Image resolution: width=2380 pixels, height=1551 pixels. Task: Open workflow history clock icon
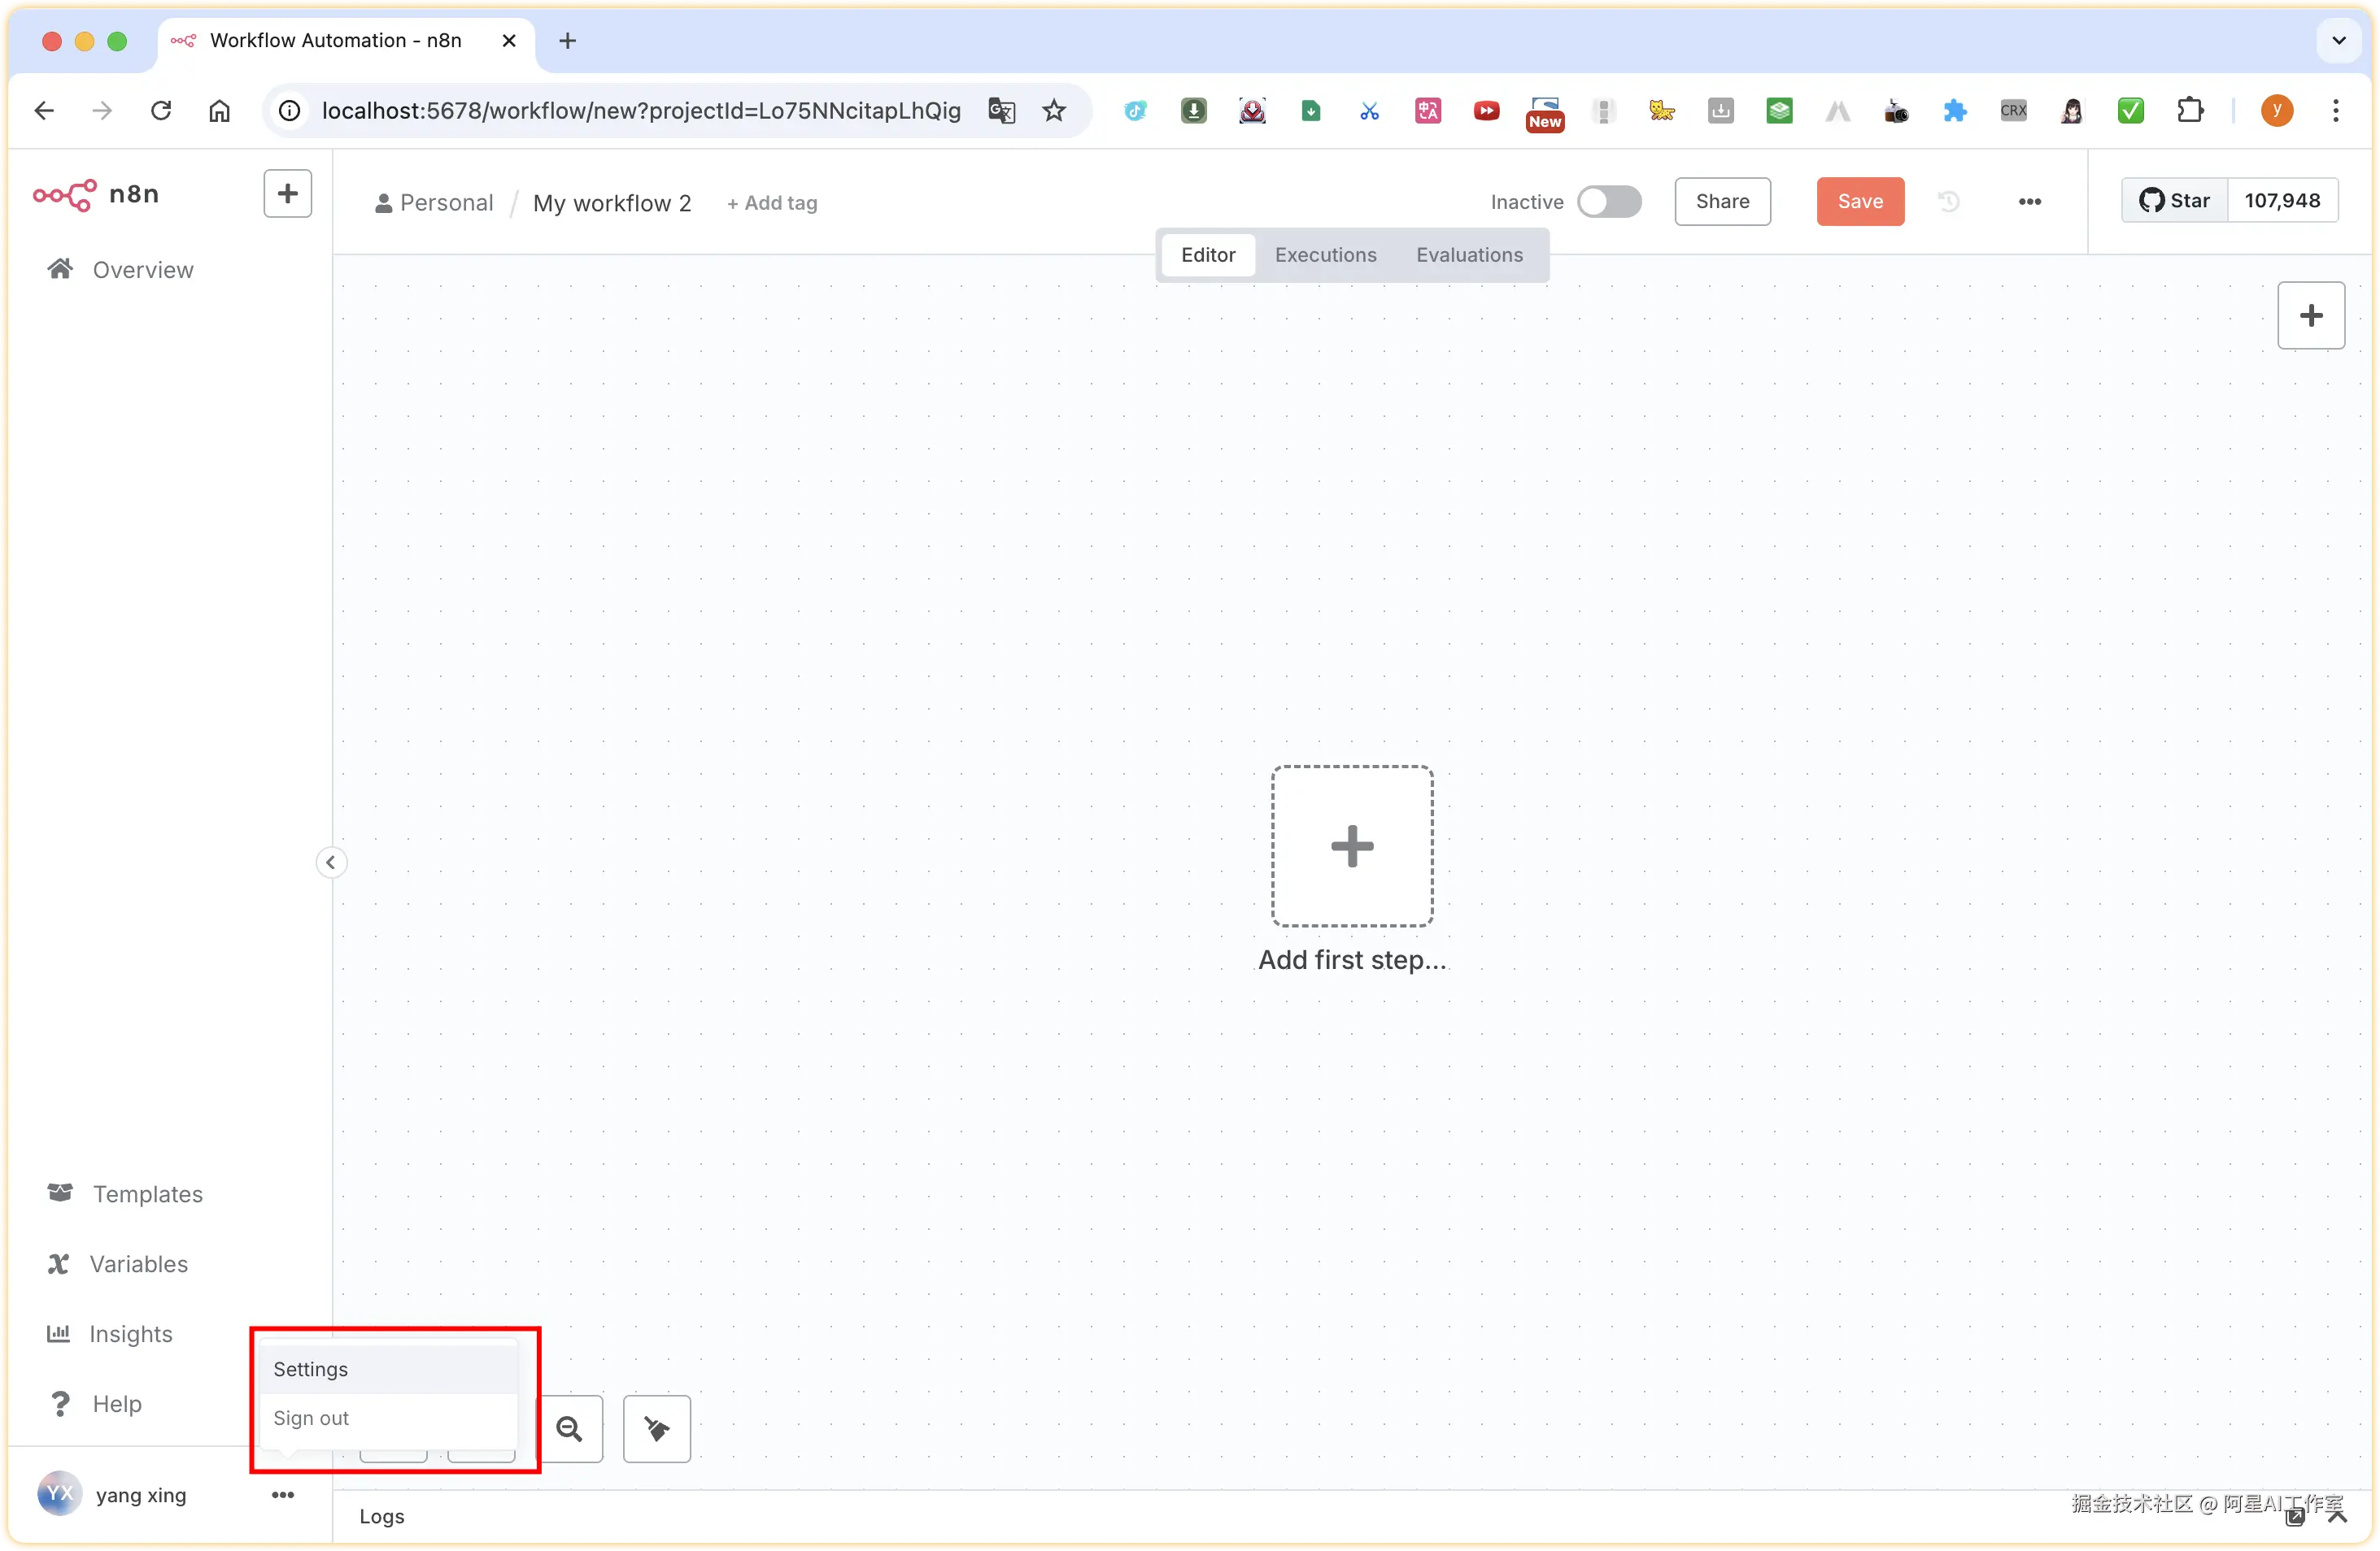pos(1948,202)
